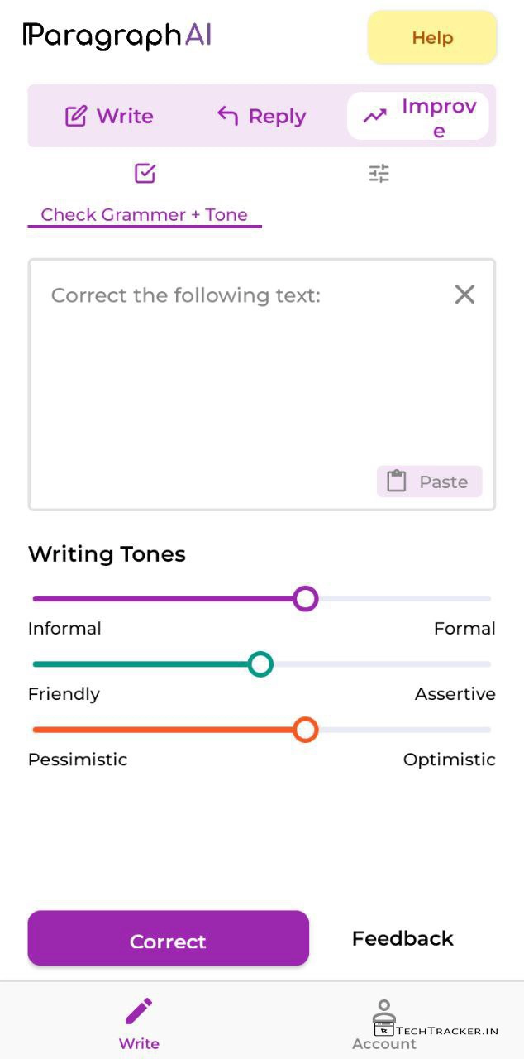Screen dimensions: 524x1059
Task: Tap the pencil Write icon in bottom bar
Action: [139, 1010]
